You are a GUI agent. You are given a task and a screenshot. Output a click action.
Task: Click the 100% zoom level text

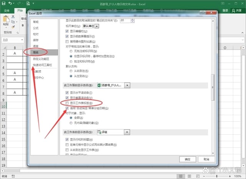(238, 176)
